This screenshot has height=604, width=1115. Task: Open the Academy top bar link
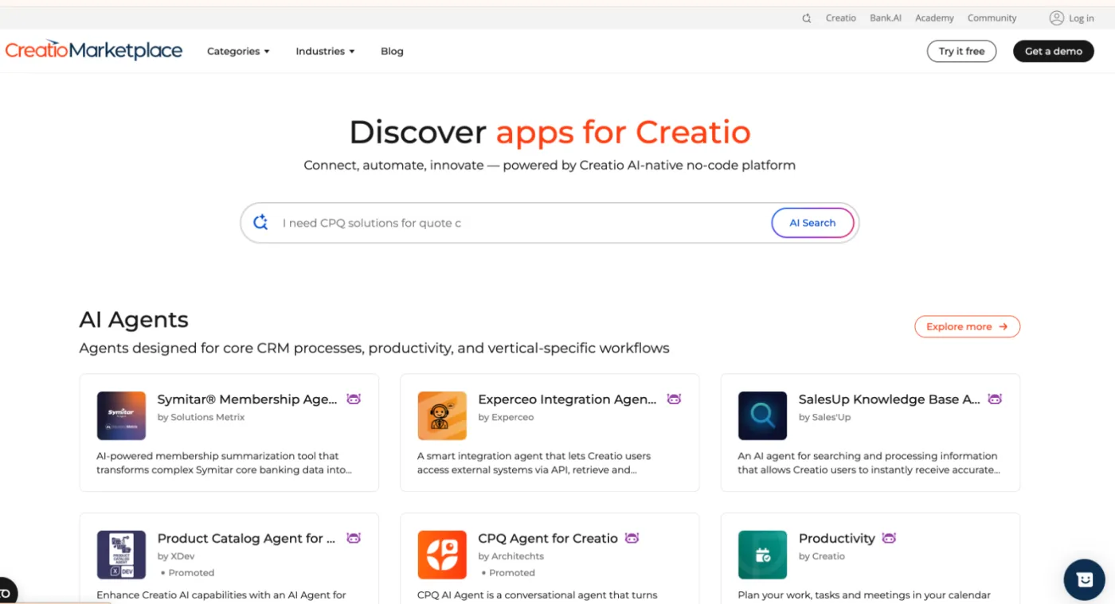point(934,18)
